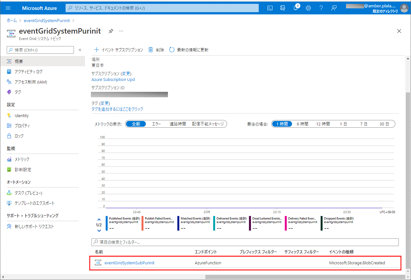
Task: Collapse the left navigation panel
Action: coord(80,50)
